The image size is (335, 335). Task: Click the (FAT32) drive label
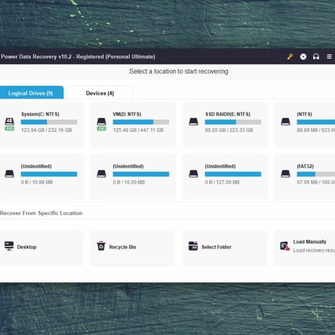(306, 166)
